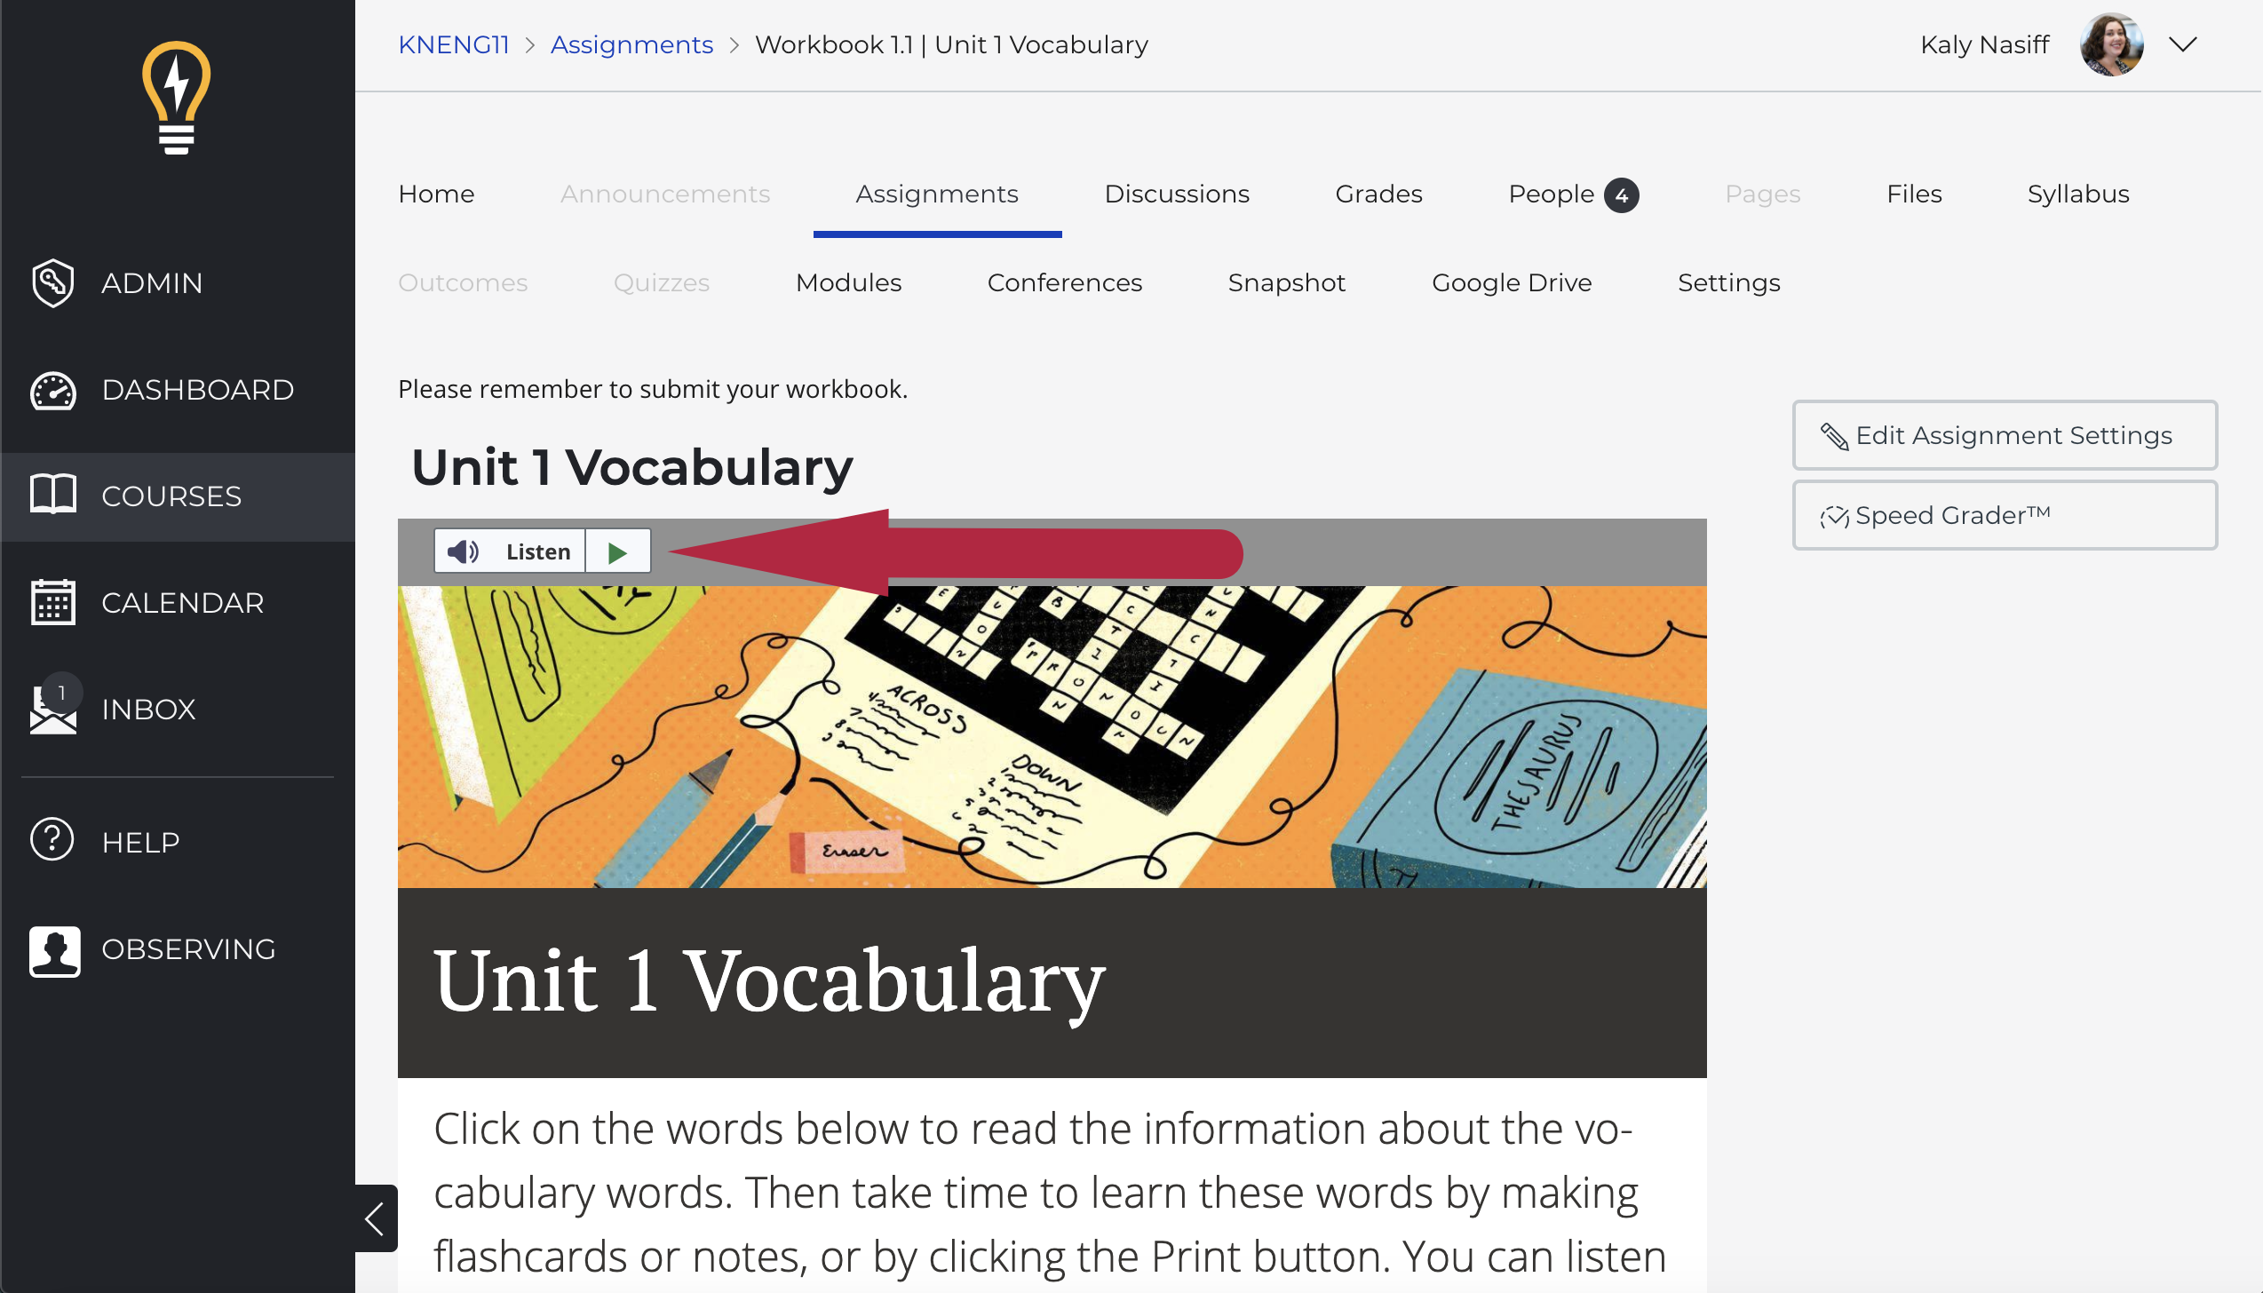2263x1293 pixels.
Task: Open the Files tab
Action: click(x=1914, y=194)
